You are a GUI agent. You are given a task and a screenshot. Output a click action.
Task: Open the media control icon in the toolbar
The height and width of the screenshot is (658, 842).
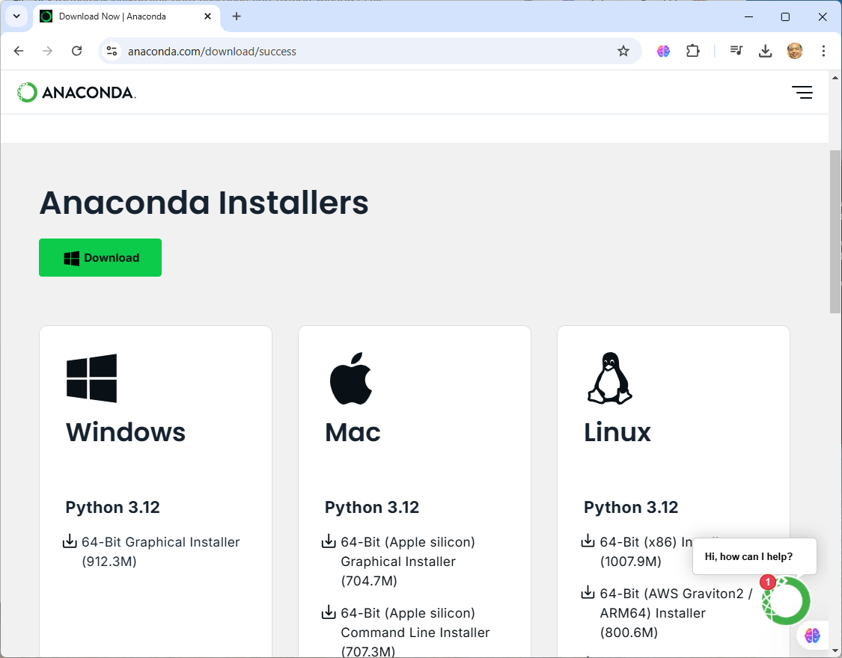pyautogui.click(x=736, y=51)
